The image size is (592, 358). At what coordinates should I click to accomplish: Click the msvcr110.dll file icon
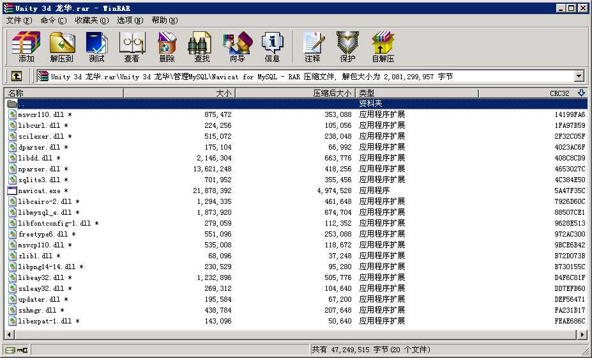click(x=12, y=114)
